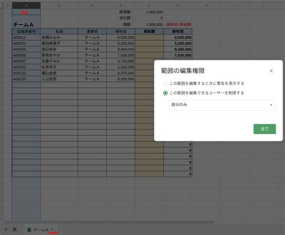Screen dimensions: 285x235
Task: Click the 事業部 cell in 高橋みなみ row
Action: (92, 37)
